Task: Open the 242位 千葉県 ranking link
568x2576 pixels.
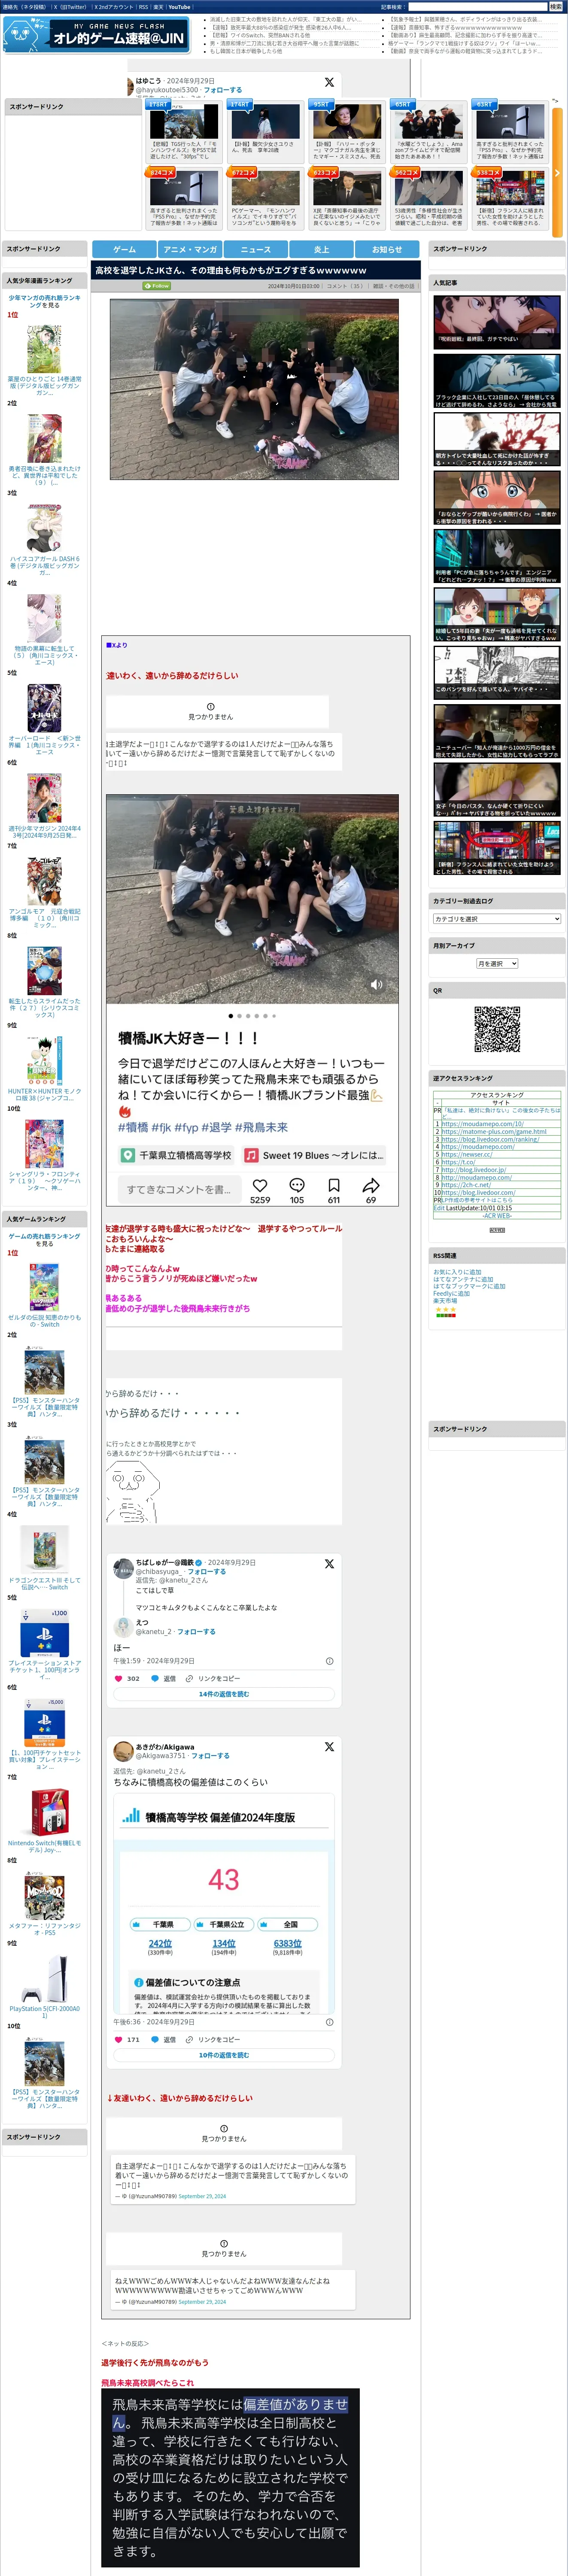Action: tap(160, 1944)
